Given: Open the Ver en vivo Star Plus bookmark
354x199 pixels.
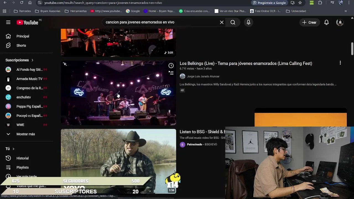Looking at the screenshot, I should pos(230,11).
